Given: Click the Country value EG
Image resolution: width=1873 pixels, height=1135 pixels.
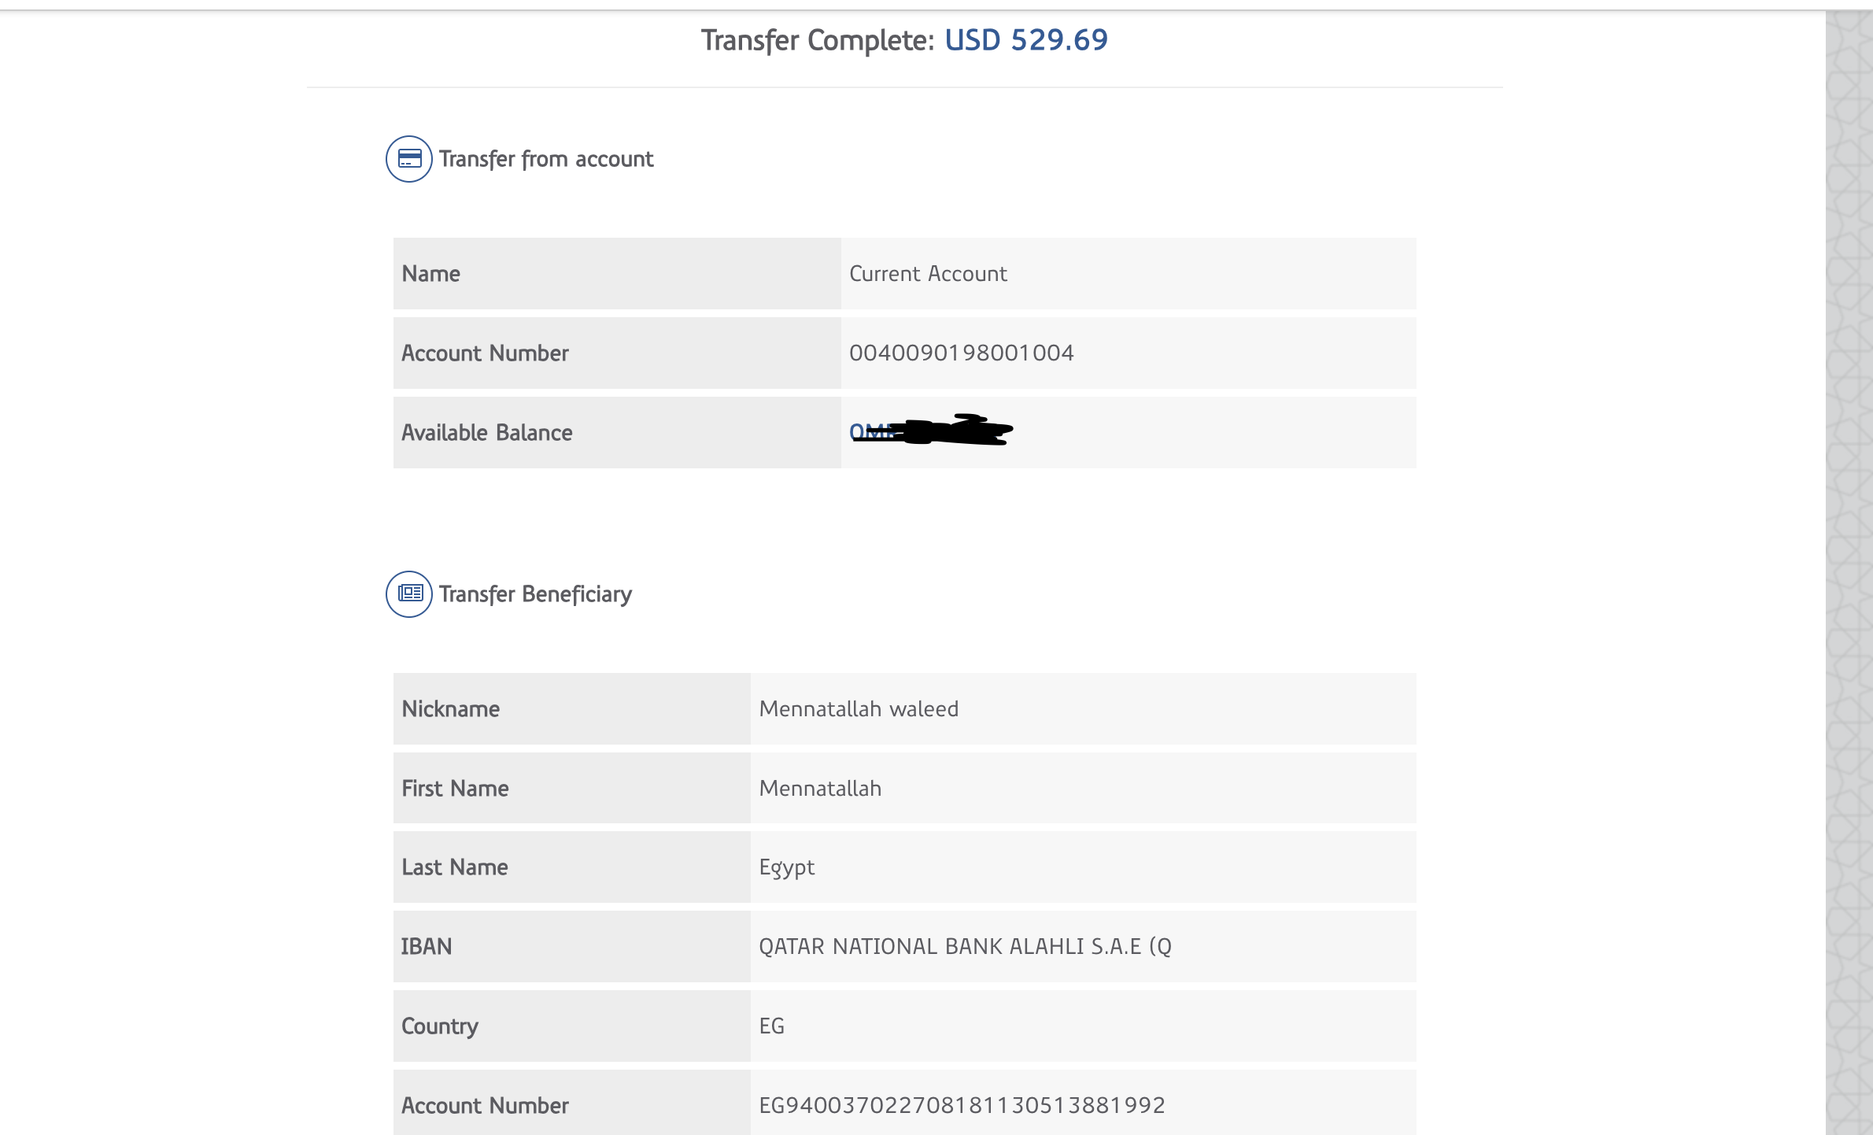Looking at the screenshot, I should coord(771,1026).
